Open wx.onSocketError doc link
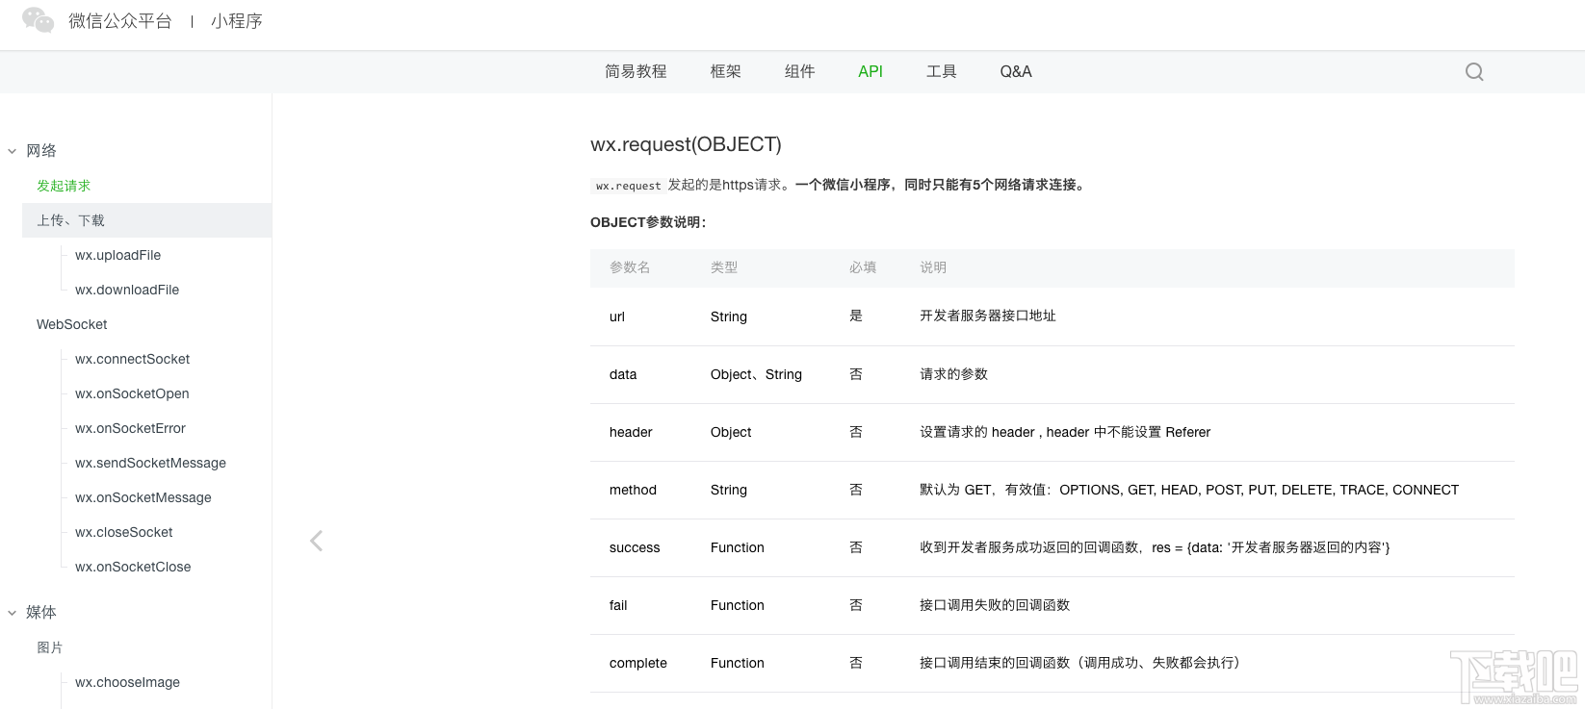 click(130, 428)
